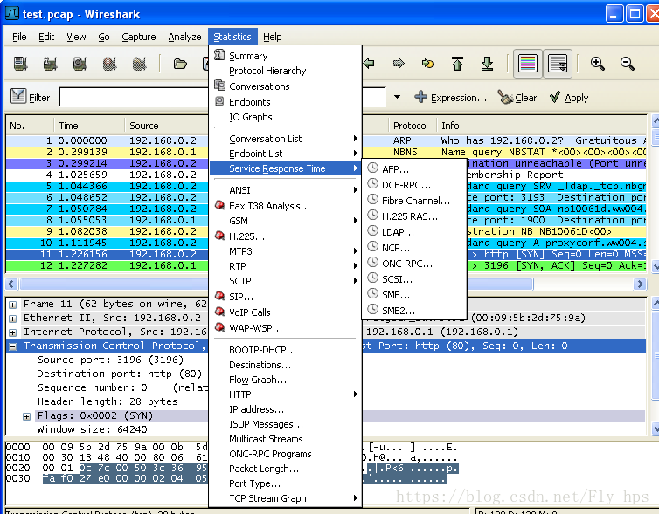
Task: Click the SIP phone icon in menu
Action: 219,296
